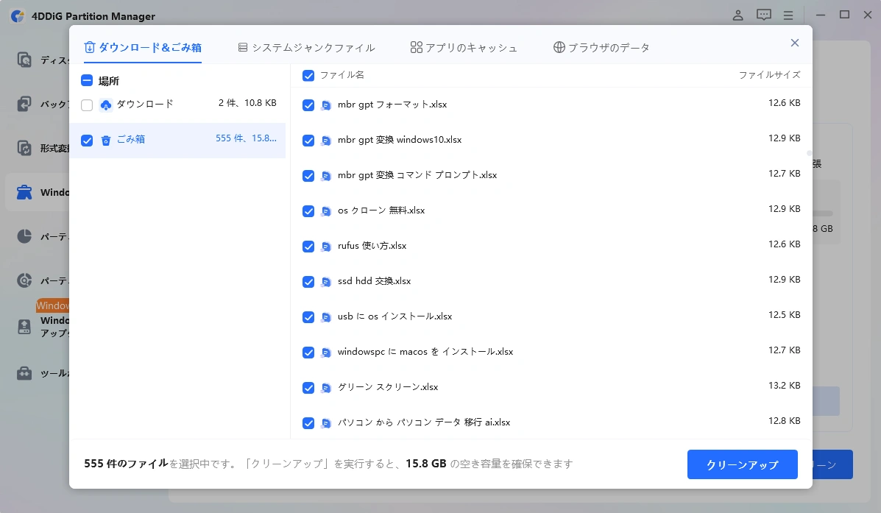The width and height of the screenshot is (881, 513).
Task: Click file icon of mbr gpt 変換 windows10.xlsx
Action: click(326, 141)
